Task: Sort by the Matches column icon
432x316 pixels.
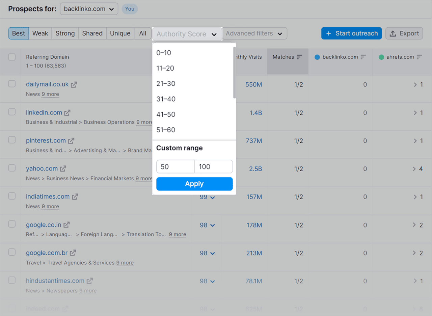Action: point(299,57)
